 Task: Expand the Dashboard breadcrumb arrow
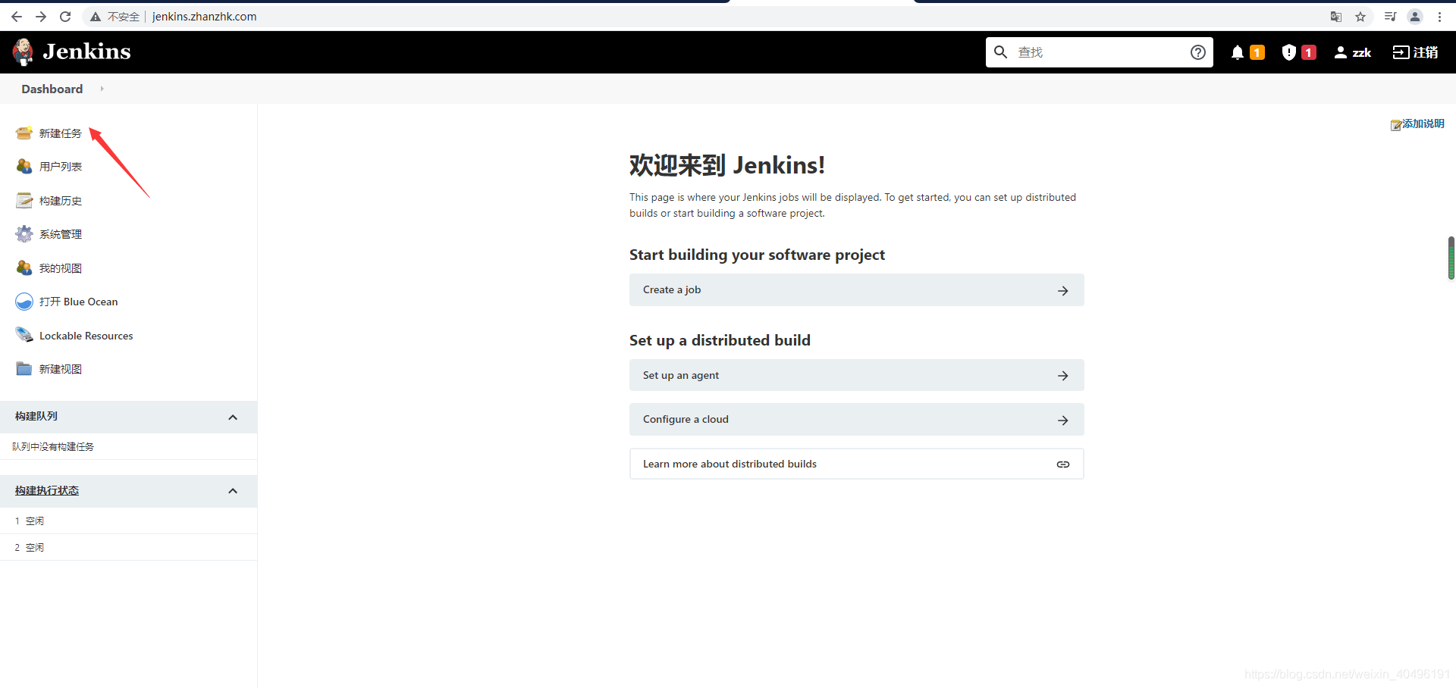[x=102, y=89]
